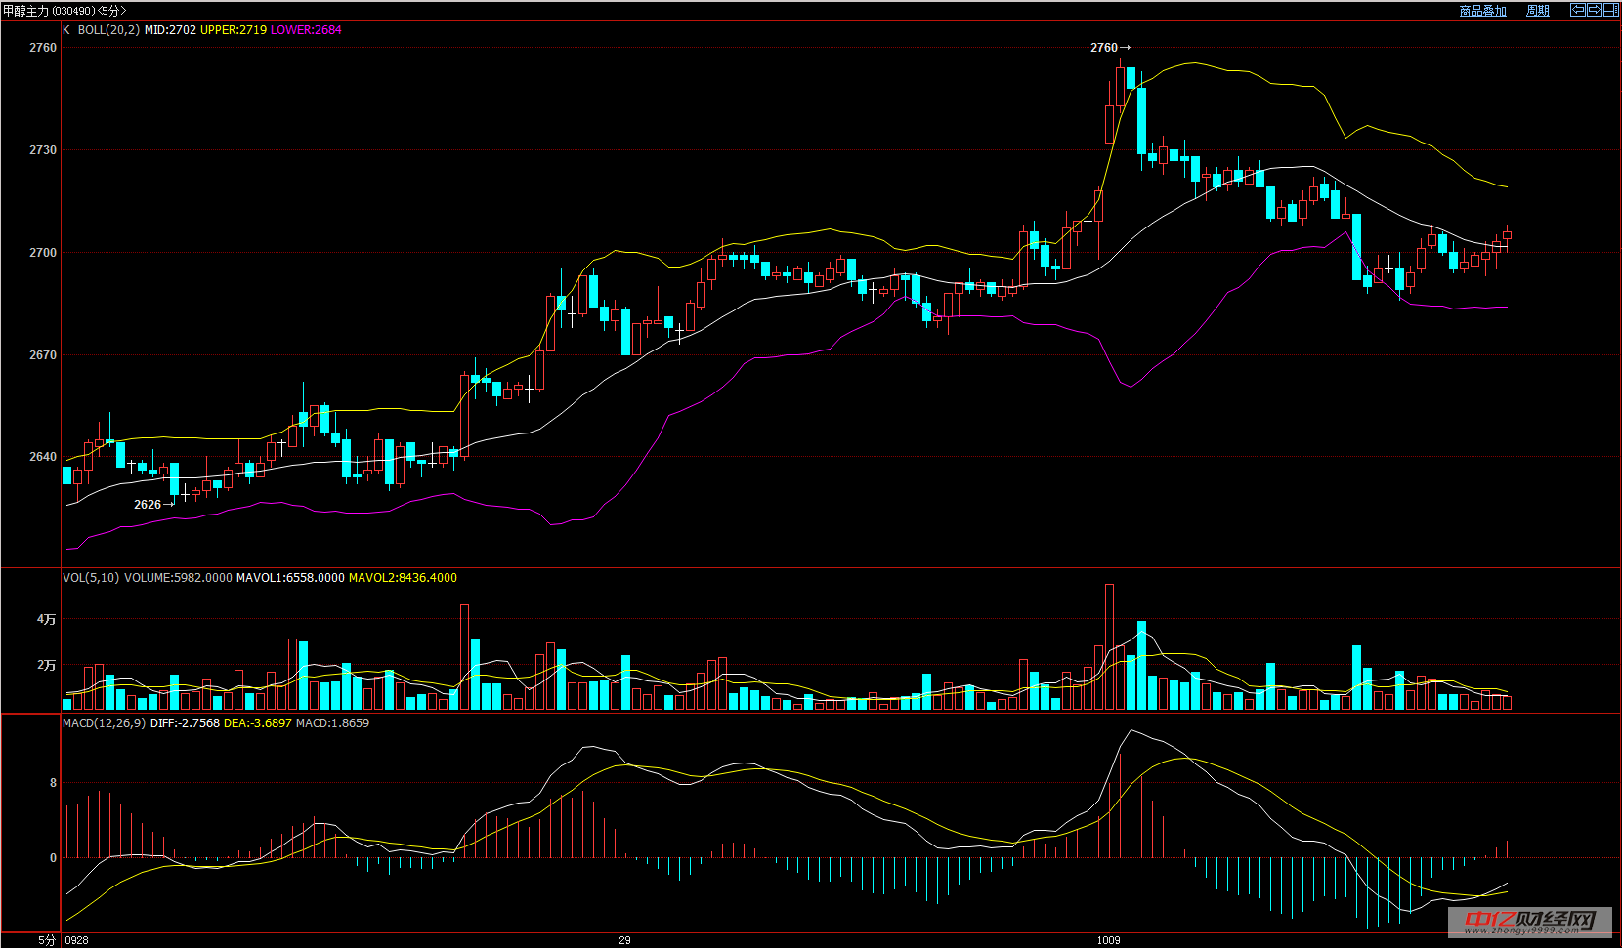Open the 周期 period link
The height and width of the screenshot is (948, 1622).
pos(1538,11)
